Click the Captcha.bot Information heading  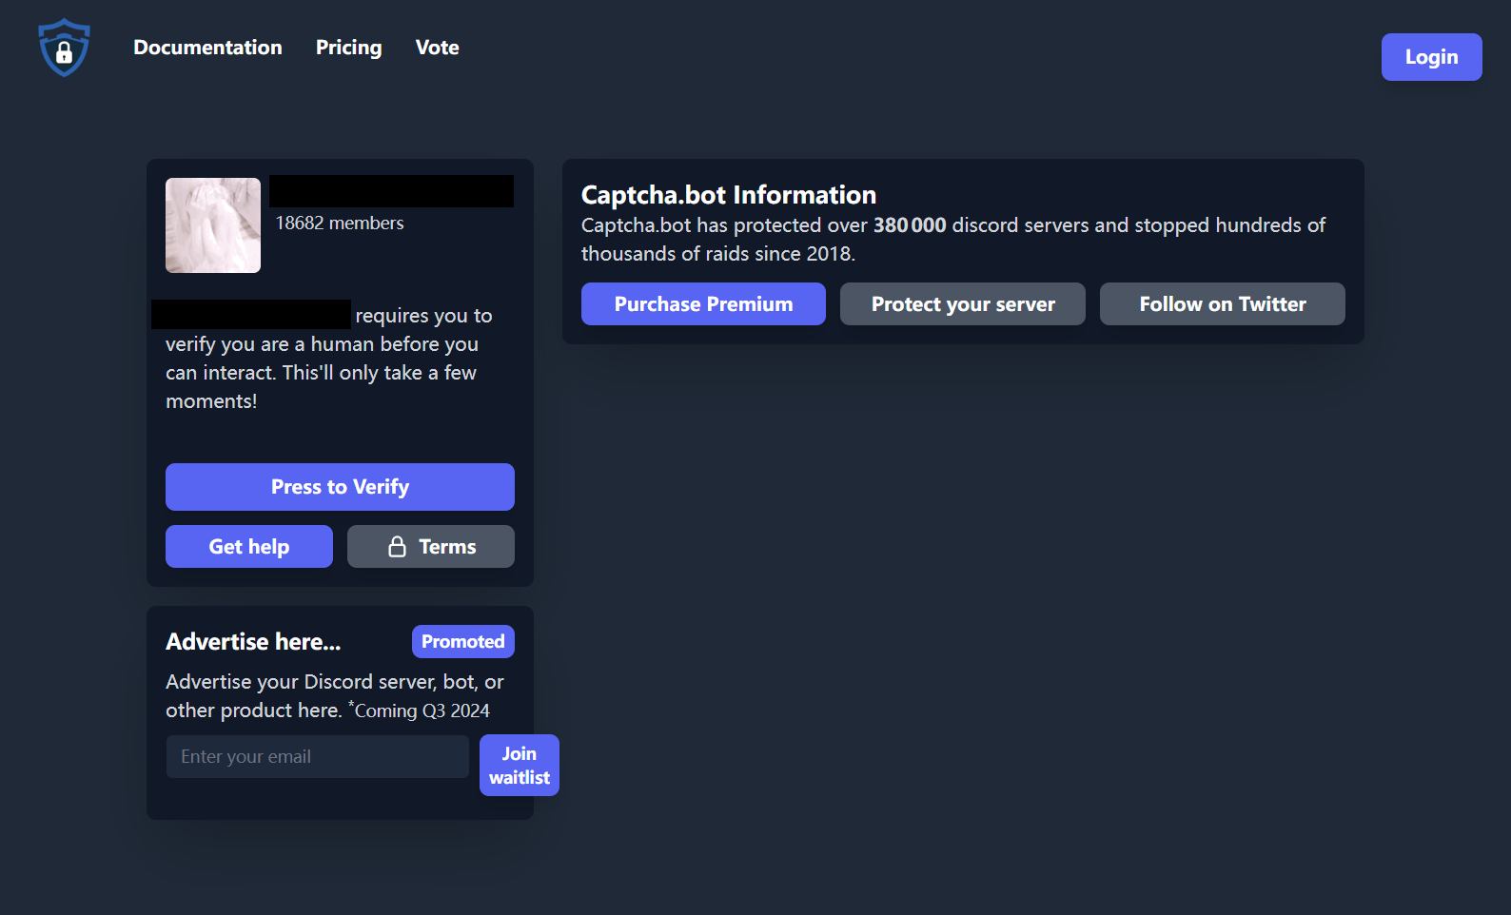[729, 195]
